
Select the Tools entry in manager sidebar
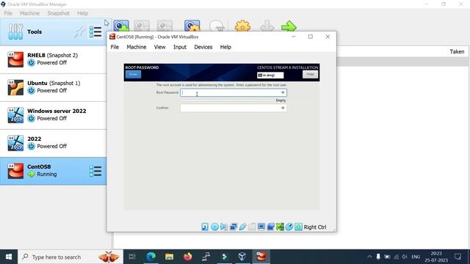(53, 32)
